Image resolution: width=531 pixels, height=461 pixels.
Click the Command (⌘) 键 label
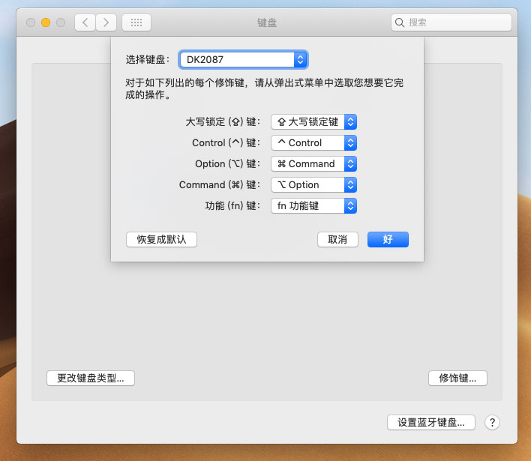[x=220, y=185]
